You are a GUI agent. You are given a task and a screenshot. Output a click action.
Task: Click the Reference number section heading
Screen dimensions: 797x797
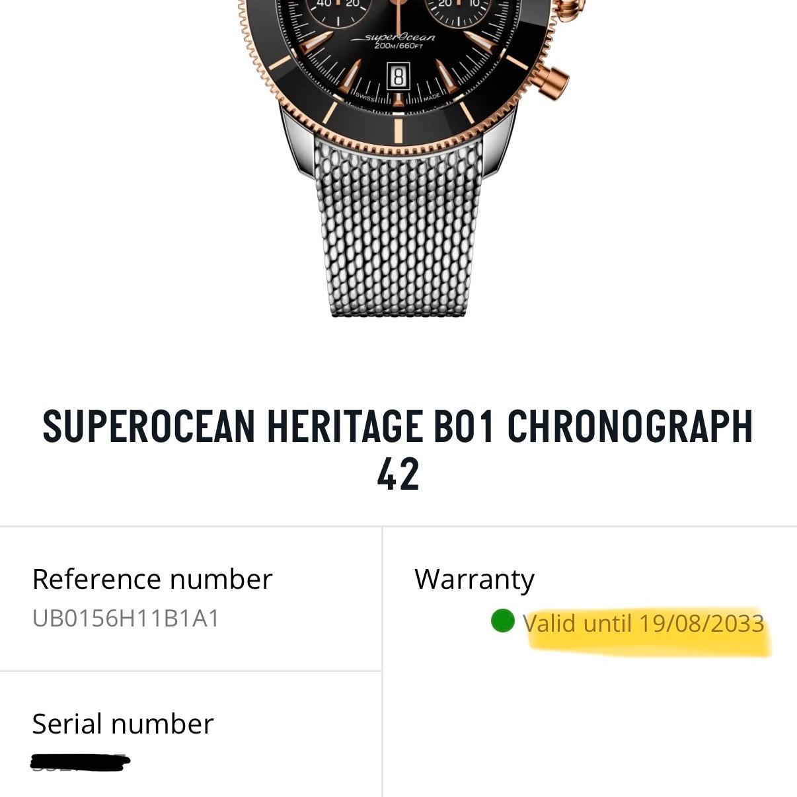tap(153, 578)
